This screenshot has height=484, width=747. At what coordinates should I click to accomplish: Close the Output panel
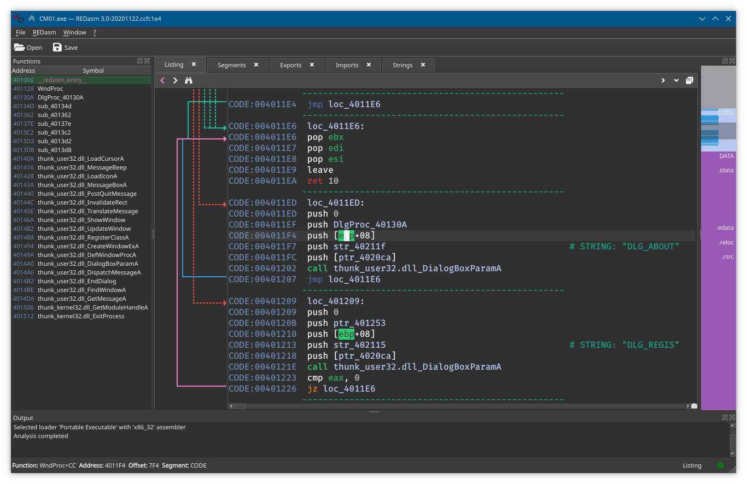pos(732,417)
